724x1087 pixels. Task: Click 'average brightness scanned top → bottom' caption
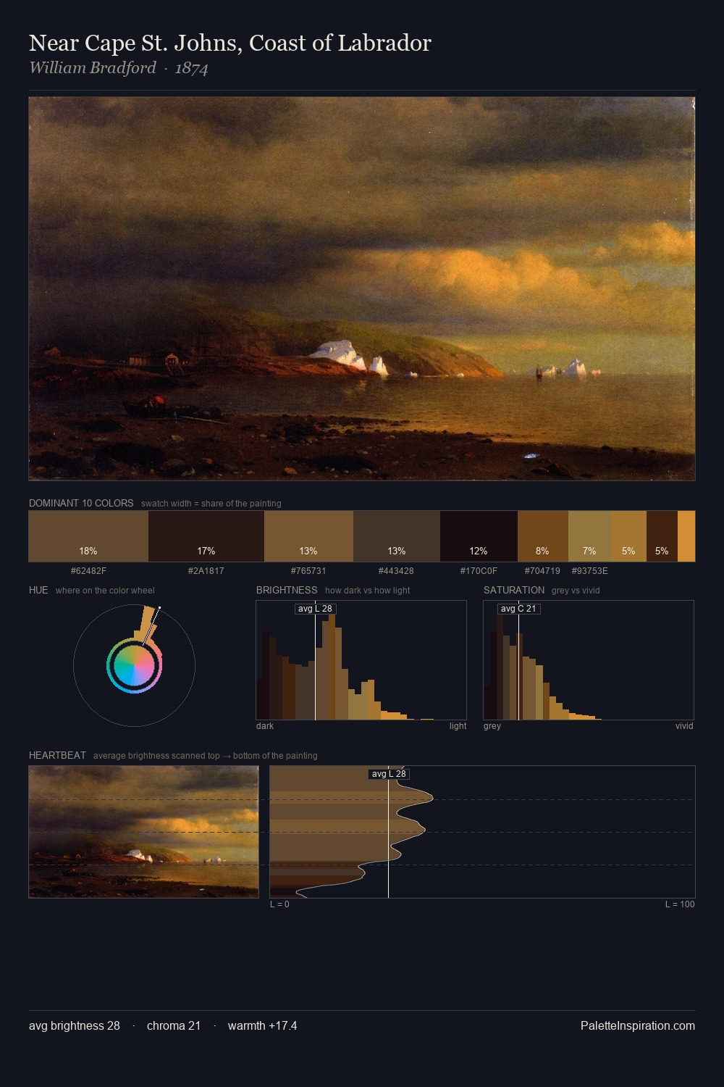[x=206, y=756]
